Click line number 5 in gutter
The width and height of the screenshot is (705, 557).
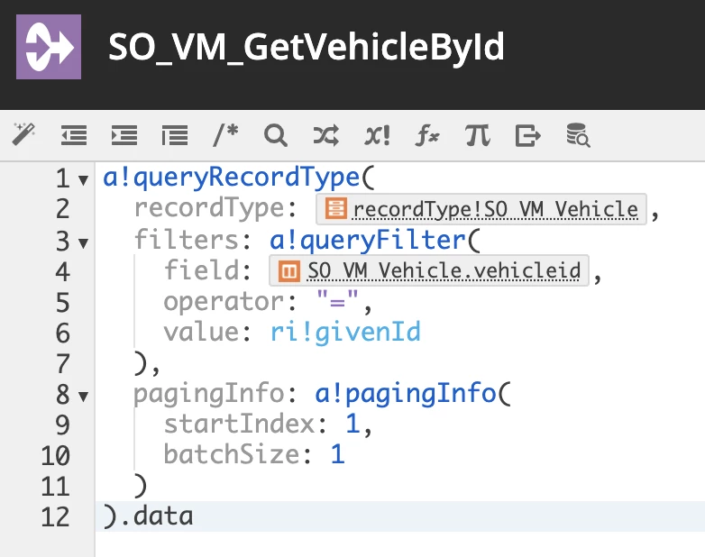[63, 303]
